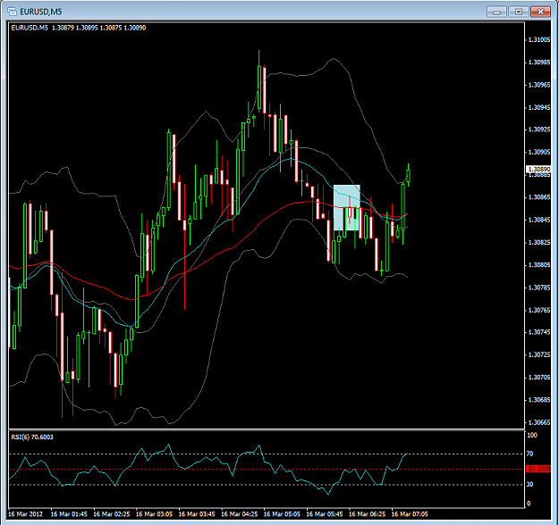Image resolution: width=559 pixels, height=525 pixels.
Task: Select the highlighted light-blue rectangle on chart
Action: (x=346, y=207)
